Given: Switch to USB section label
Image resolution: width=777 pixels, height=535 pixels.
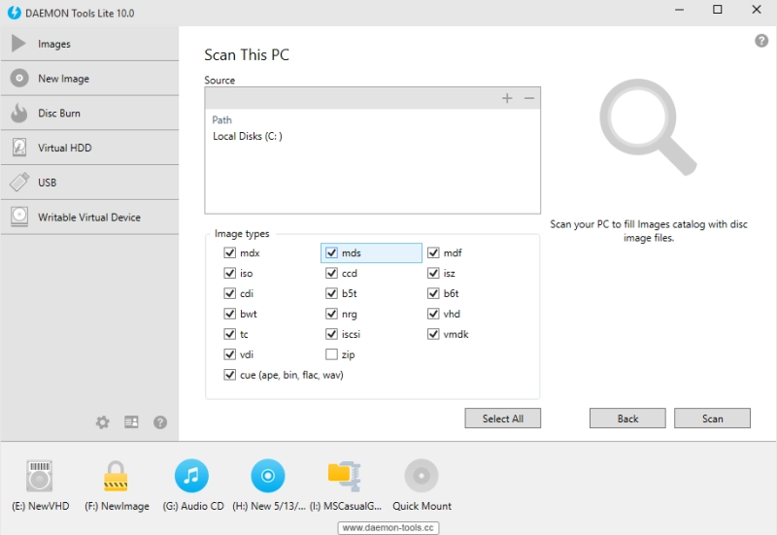Looking at the screenshot, I should [x=47, y=183].
